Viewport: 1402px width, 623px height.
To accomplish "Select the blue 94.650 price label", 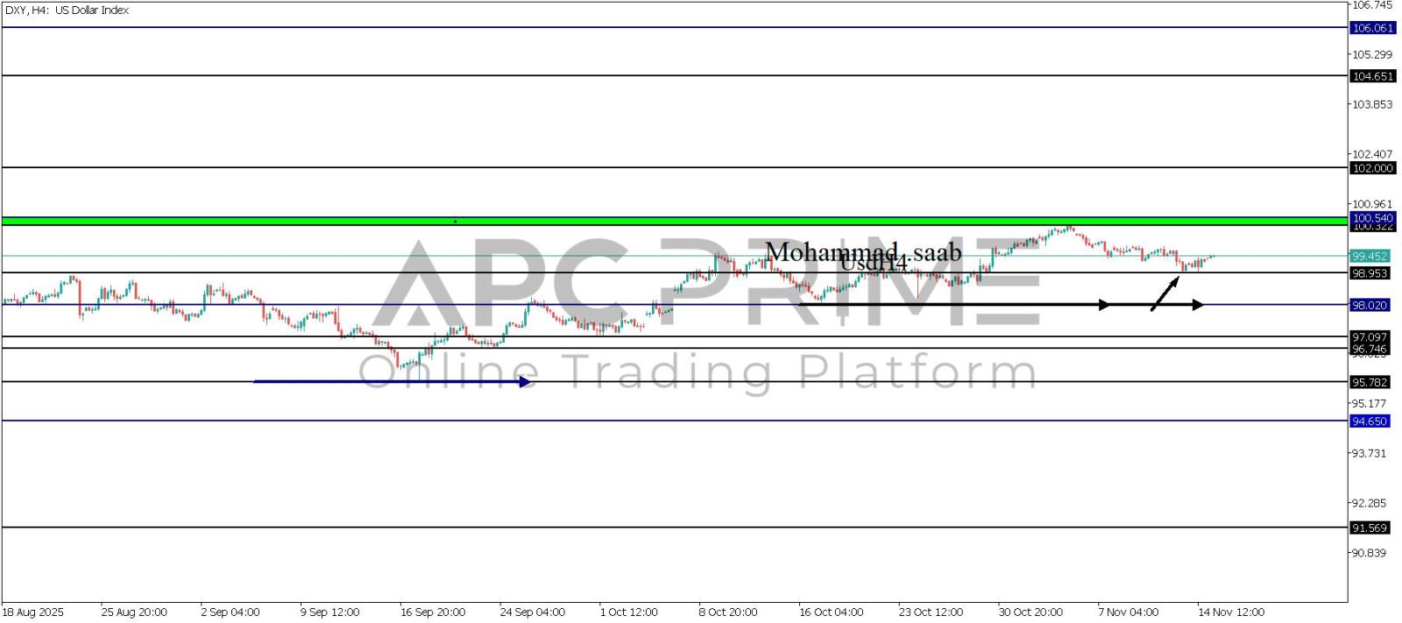I will pyautogui.click(x=1369, y=421).
